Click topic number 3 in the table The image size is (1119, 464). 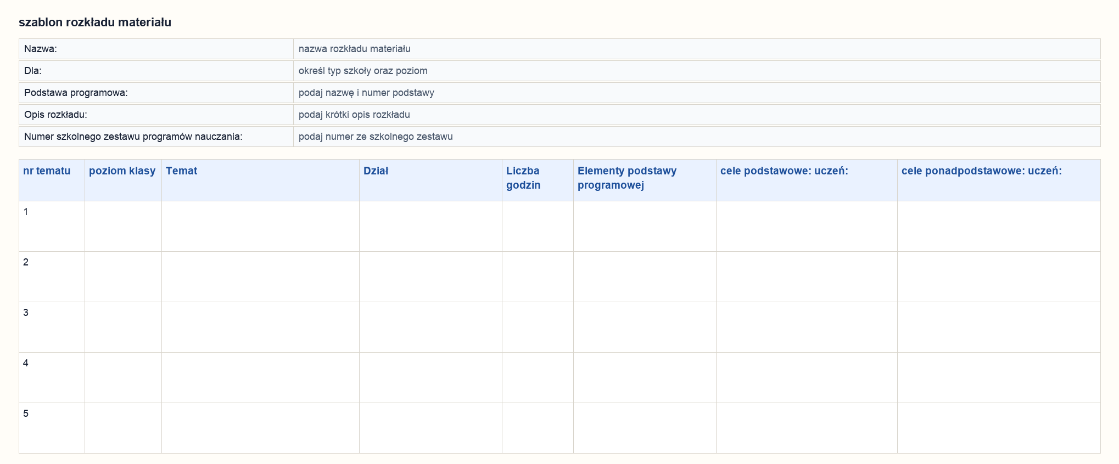[x=26, y=313]
